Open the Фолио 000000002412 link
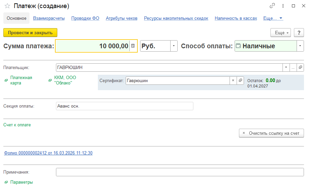 [x=48, y=153]
